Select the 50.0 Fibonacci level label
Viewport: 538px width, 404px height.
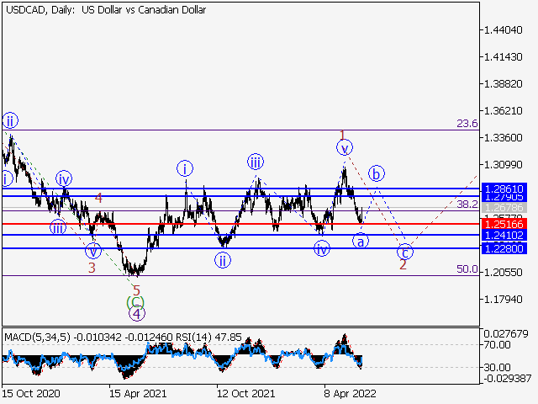pos(467,269)
